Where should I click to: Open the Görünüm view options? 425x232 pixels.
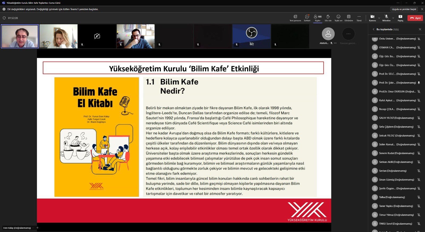[349, 18]
